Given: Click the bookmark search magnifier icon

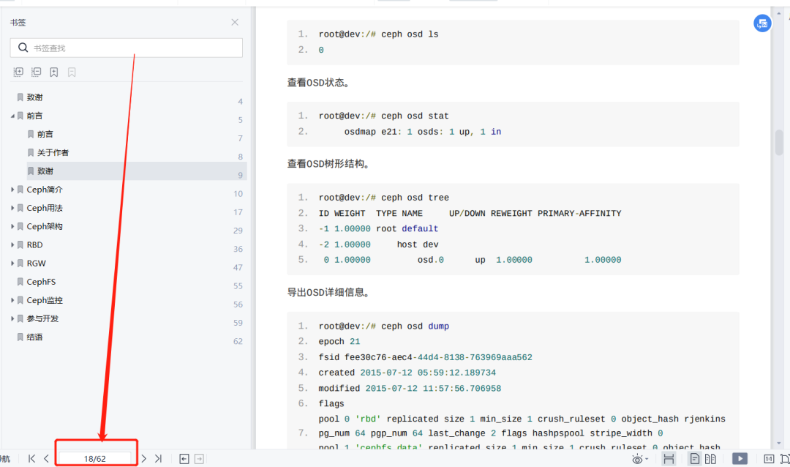Looking at the screenshot, I should tap(23, 48).
